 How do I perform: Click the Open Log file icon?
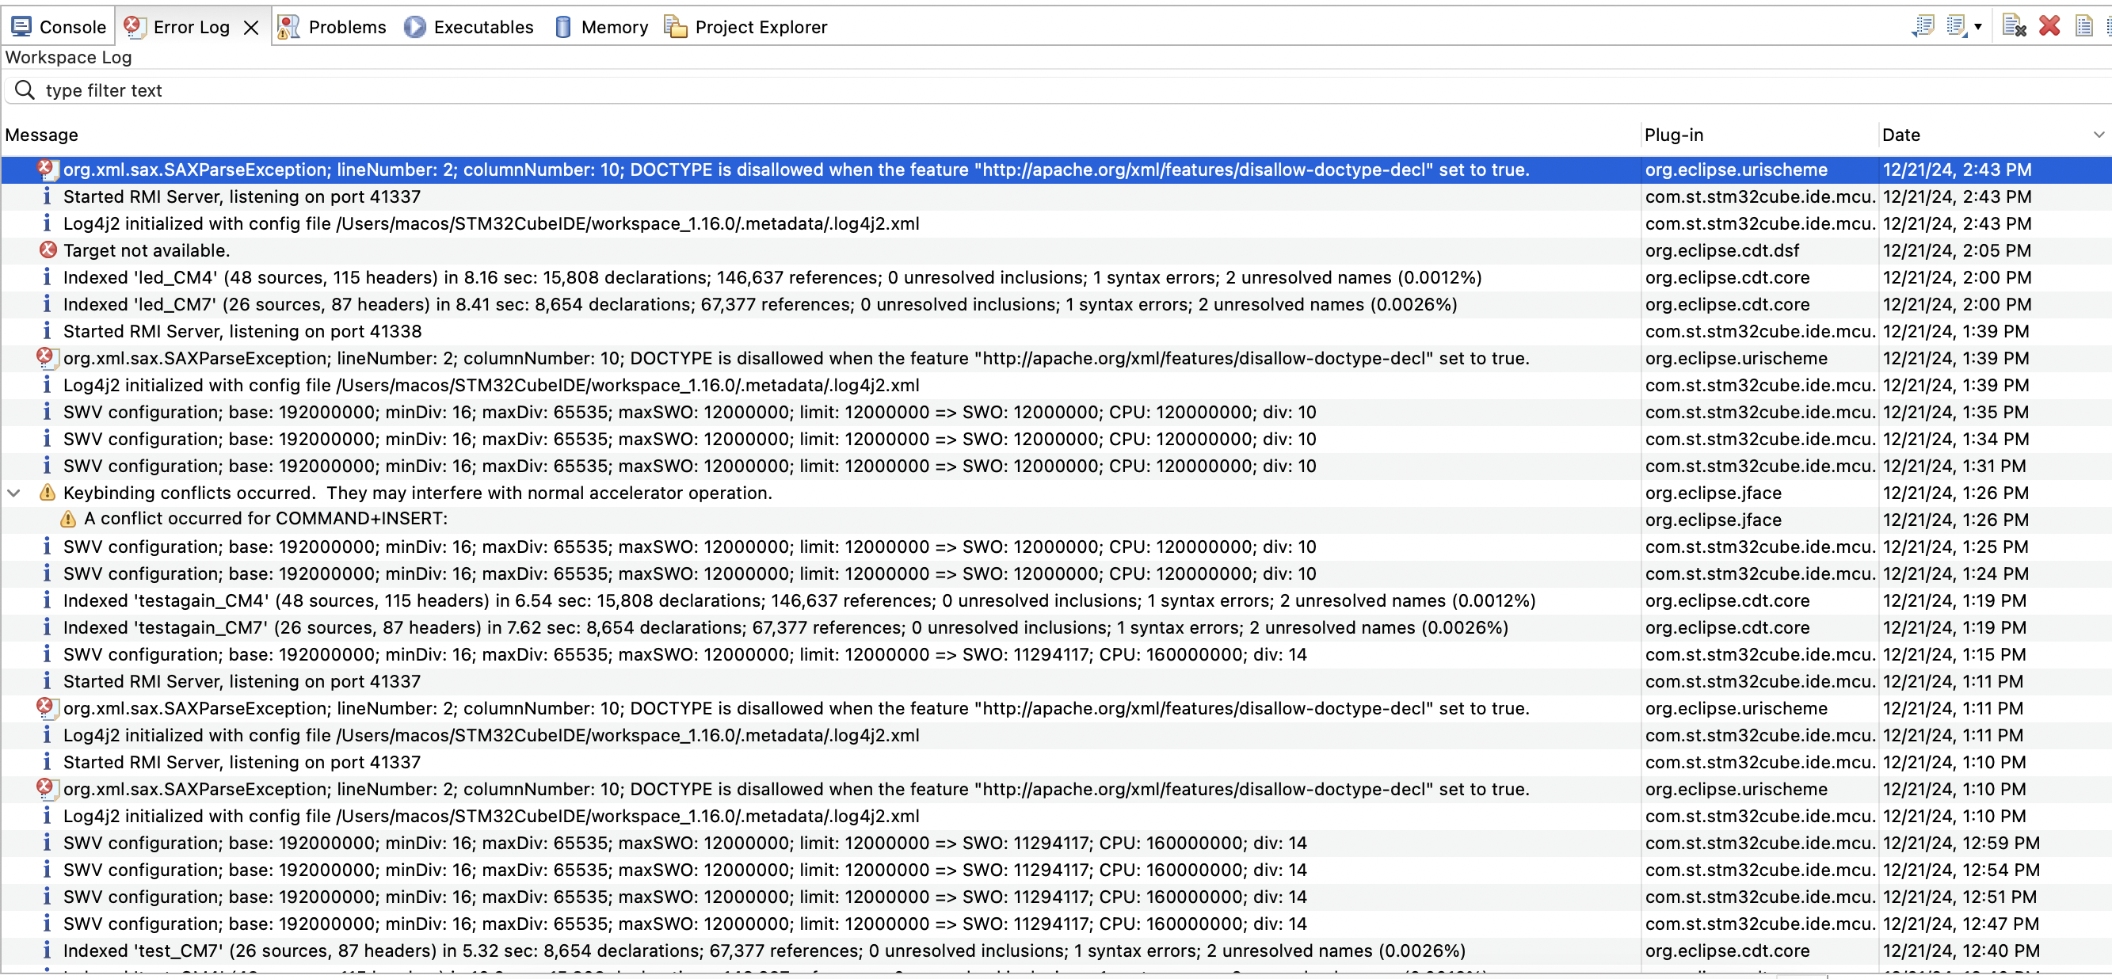pos(2083,26)
